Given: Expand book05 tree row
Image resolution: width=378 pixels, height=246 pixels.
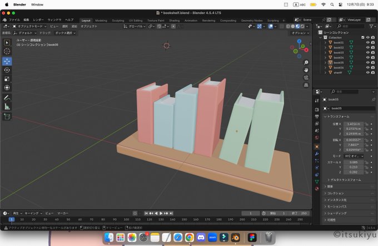Looking at the screenshot, I should pos(325,62).
